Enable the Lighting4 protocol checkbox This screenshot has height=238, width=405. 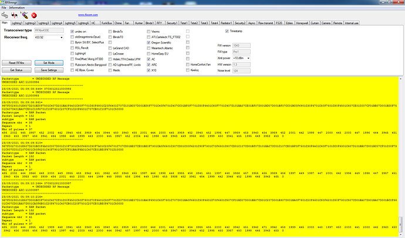point(72,53)
